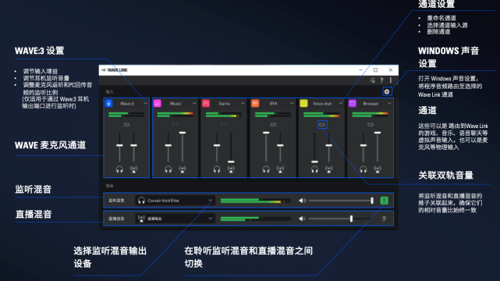Mute SFX channel stream broadcast output
This screenshot has width=500, height=281.
pos(280,169)
